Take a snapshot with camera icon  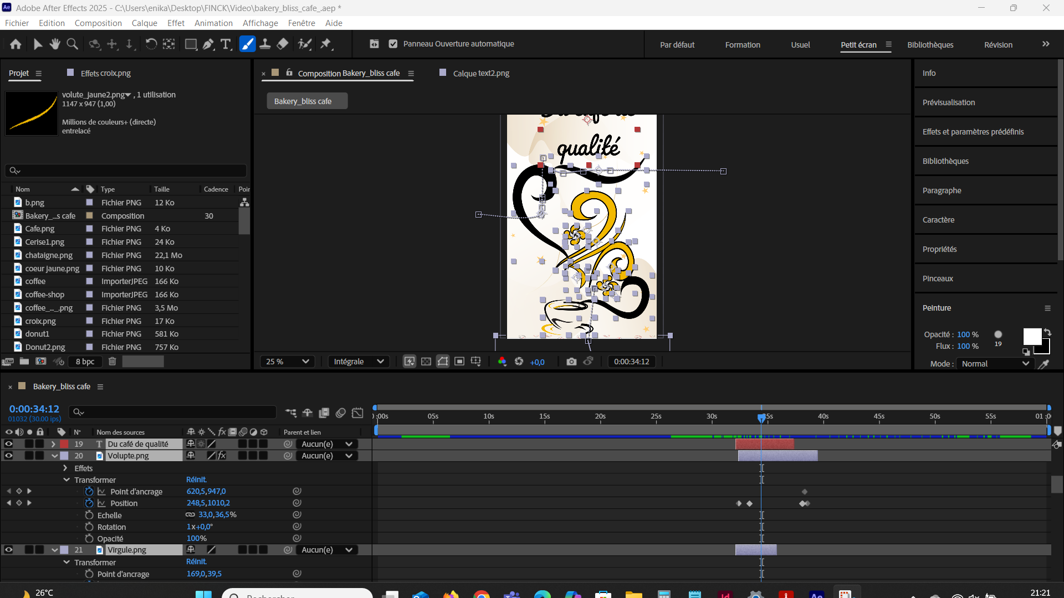point(571,362)
